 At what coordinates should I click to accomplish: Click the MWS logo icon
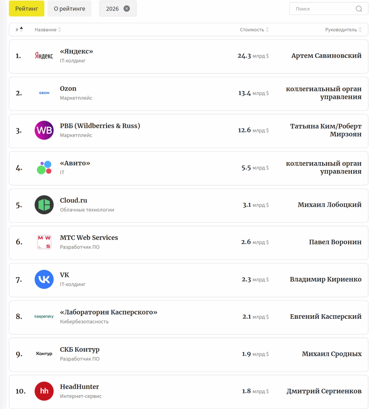click(x=44, y=242)
